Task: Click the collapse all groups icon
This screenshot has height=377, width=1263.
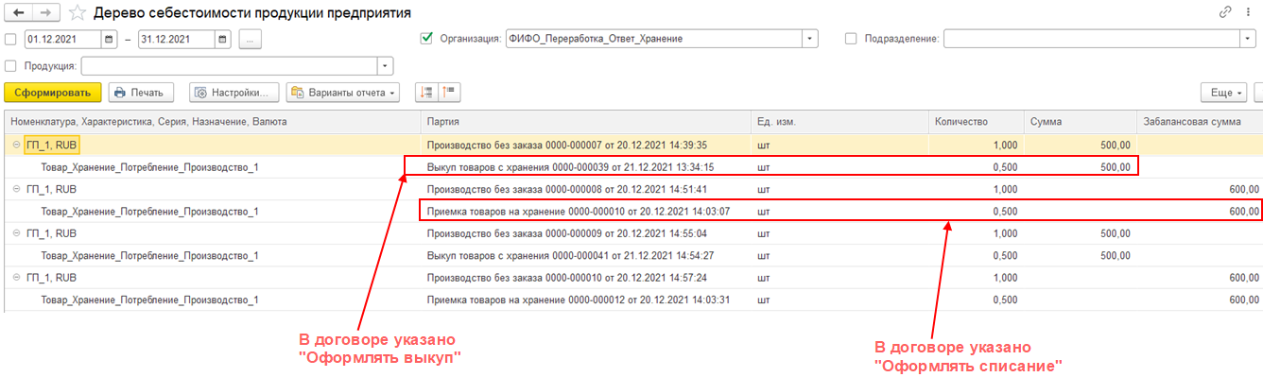Action: click(448, 92)
